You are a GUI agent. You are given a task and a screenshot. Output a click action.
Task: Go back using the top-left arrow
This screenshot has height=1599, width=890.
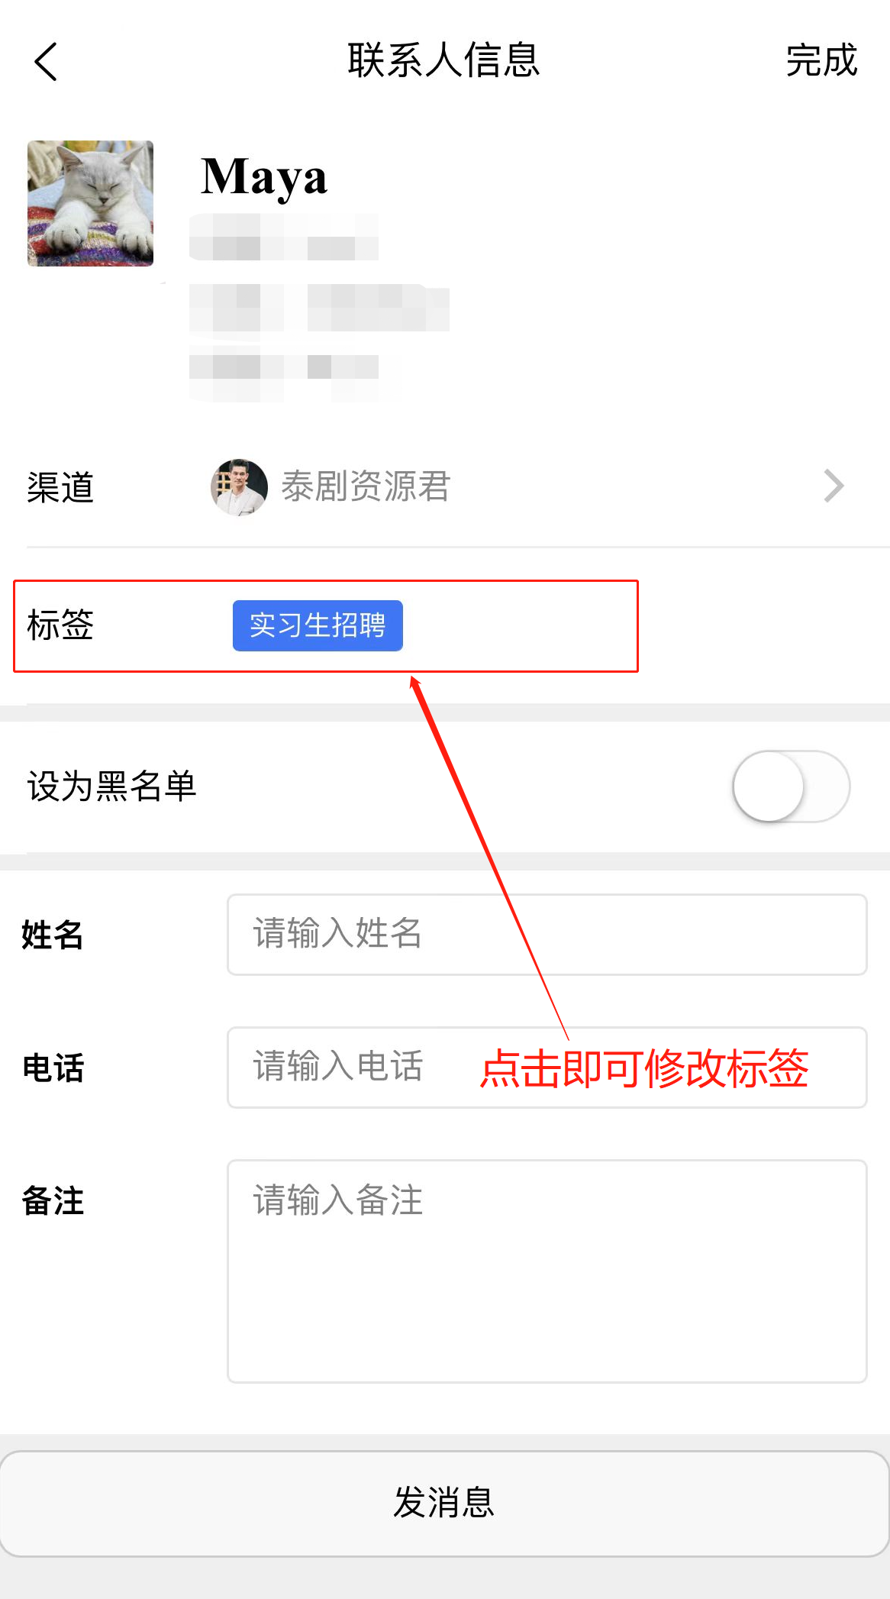(x=46, y=61)
